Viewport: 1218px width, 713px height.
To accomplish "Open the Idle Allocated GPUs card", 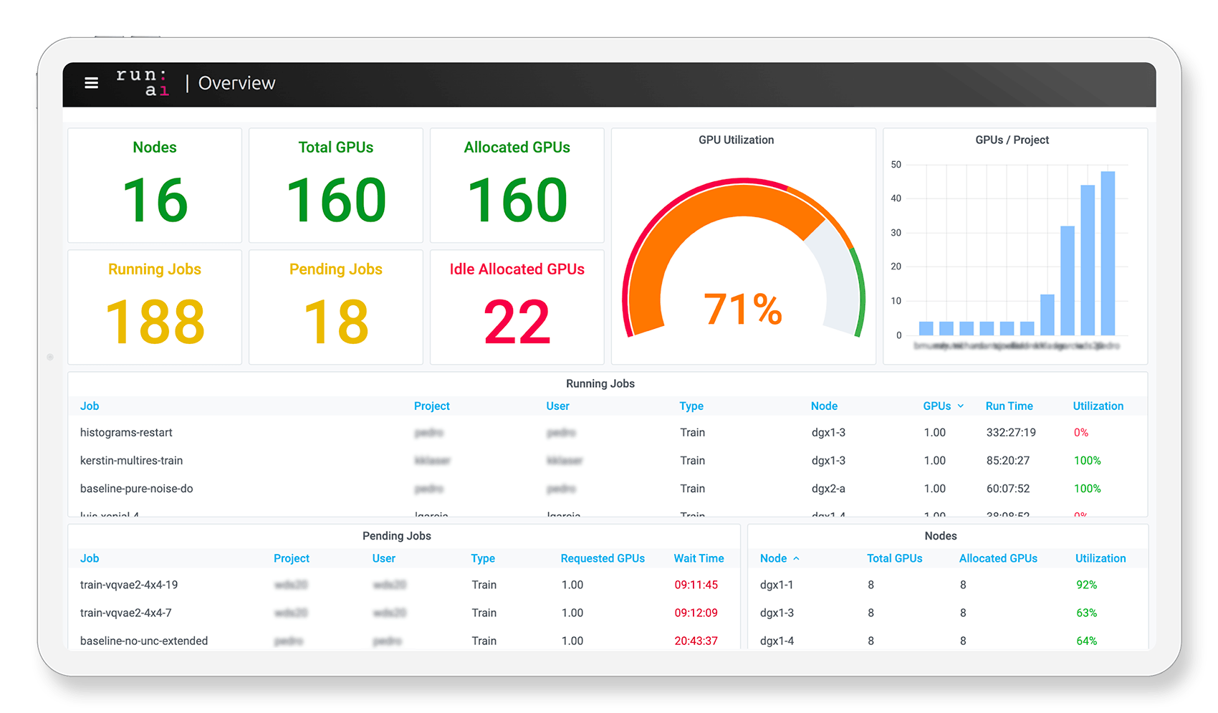I will pos(517,307).
